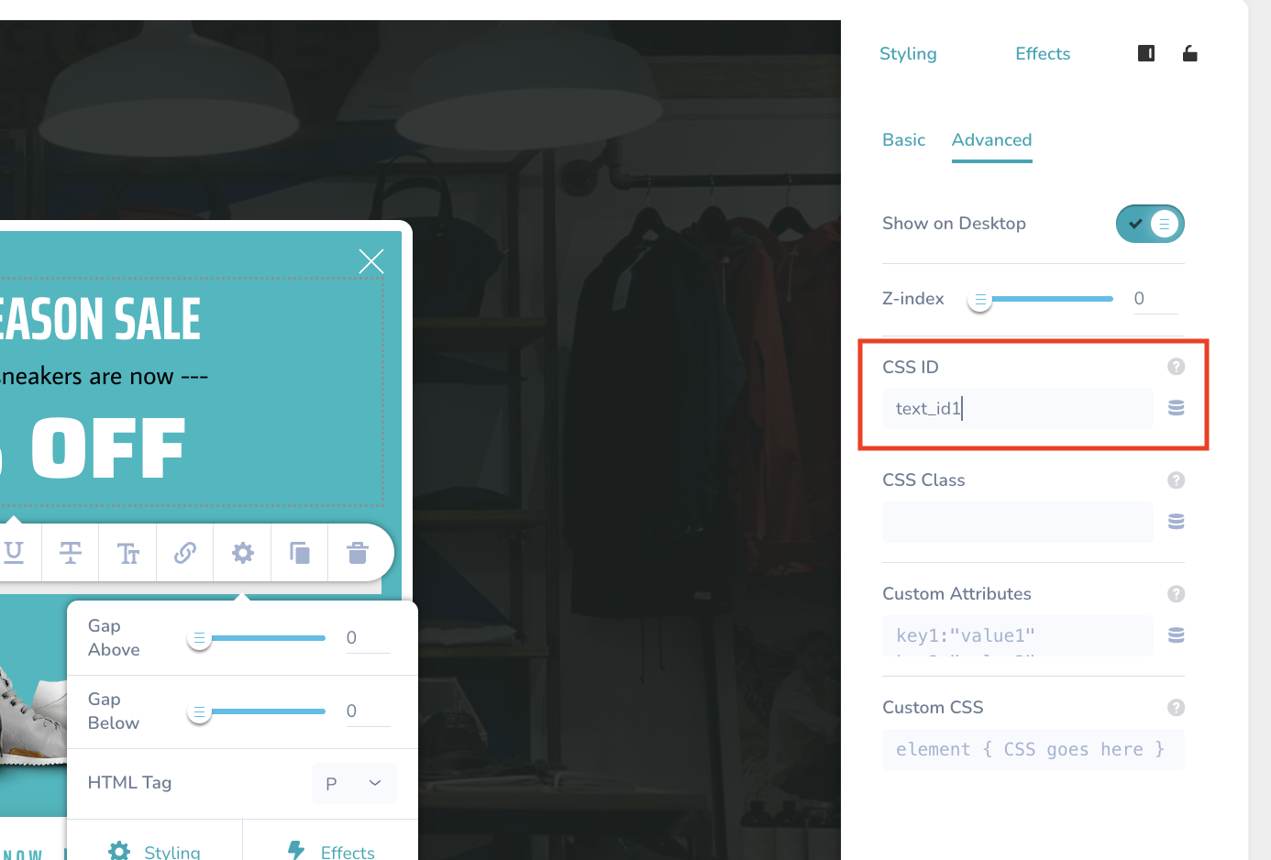Toggle Show on Desktop switch

pos(1150,224)
